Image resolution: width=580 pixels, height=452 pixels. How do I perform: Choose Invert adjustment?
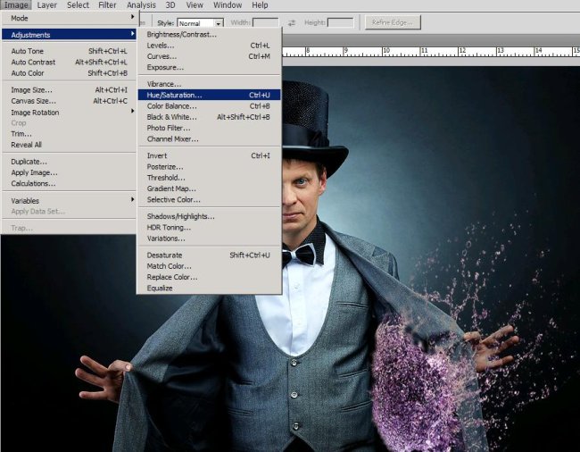pos(209,155)
